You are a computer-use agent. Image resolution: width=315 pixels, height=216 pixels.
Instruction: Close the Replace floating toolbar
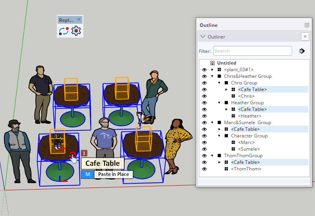(79, 19)
